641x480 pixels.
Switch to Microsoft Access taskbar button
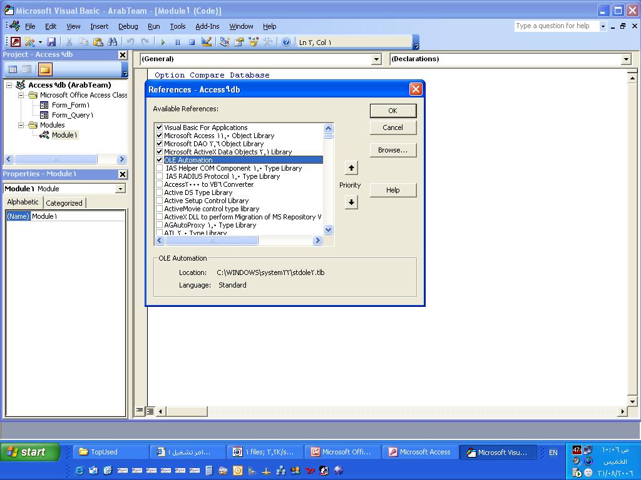(420, 452)
